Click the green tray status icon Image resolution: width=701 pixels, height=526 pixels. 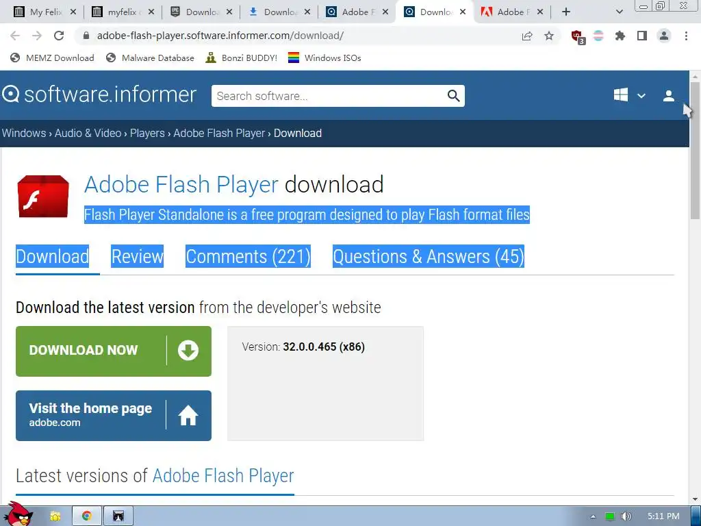(610, 516)
